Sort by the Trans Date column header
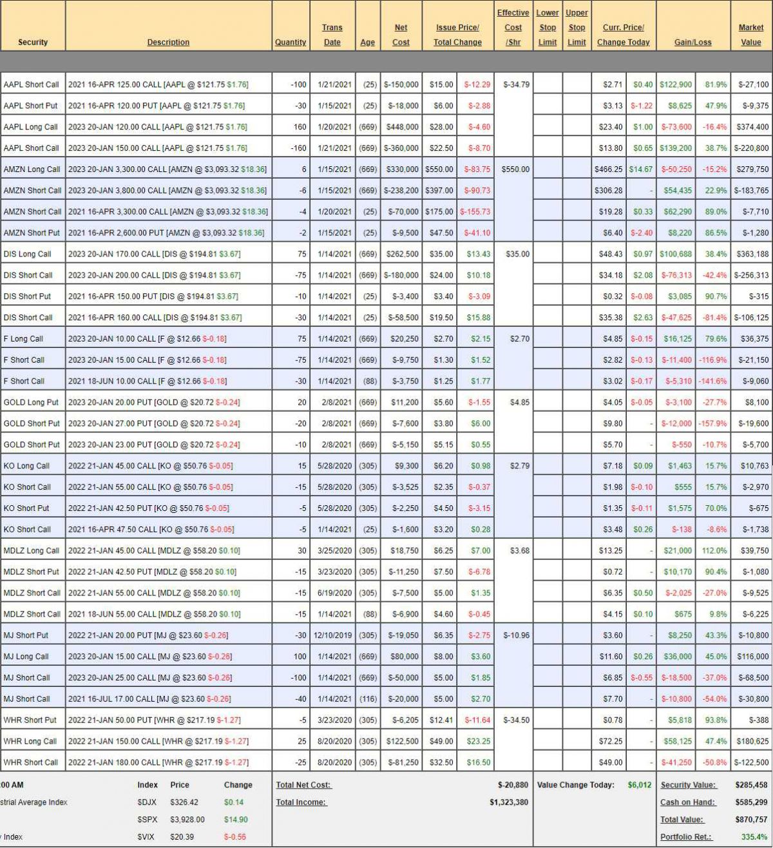Viewport: 773px width, 848px height. point(332,35)
